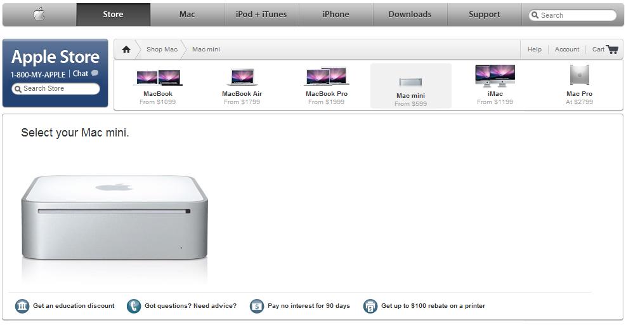Click the magnifier icon in the top search box
Image resolution: width=626 pixels, height=325 pixels.
[x=535, y=15]
